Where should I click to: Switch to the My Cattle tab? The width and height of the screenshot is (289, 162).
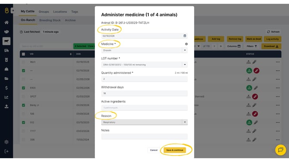pos(28,11)
